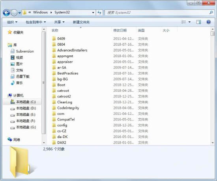
Task: Go back with the Back arrow button
Action: (x=6, y=13)
